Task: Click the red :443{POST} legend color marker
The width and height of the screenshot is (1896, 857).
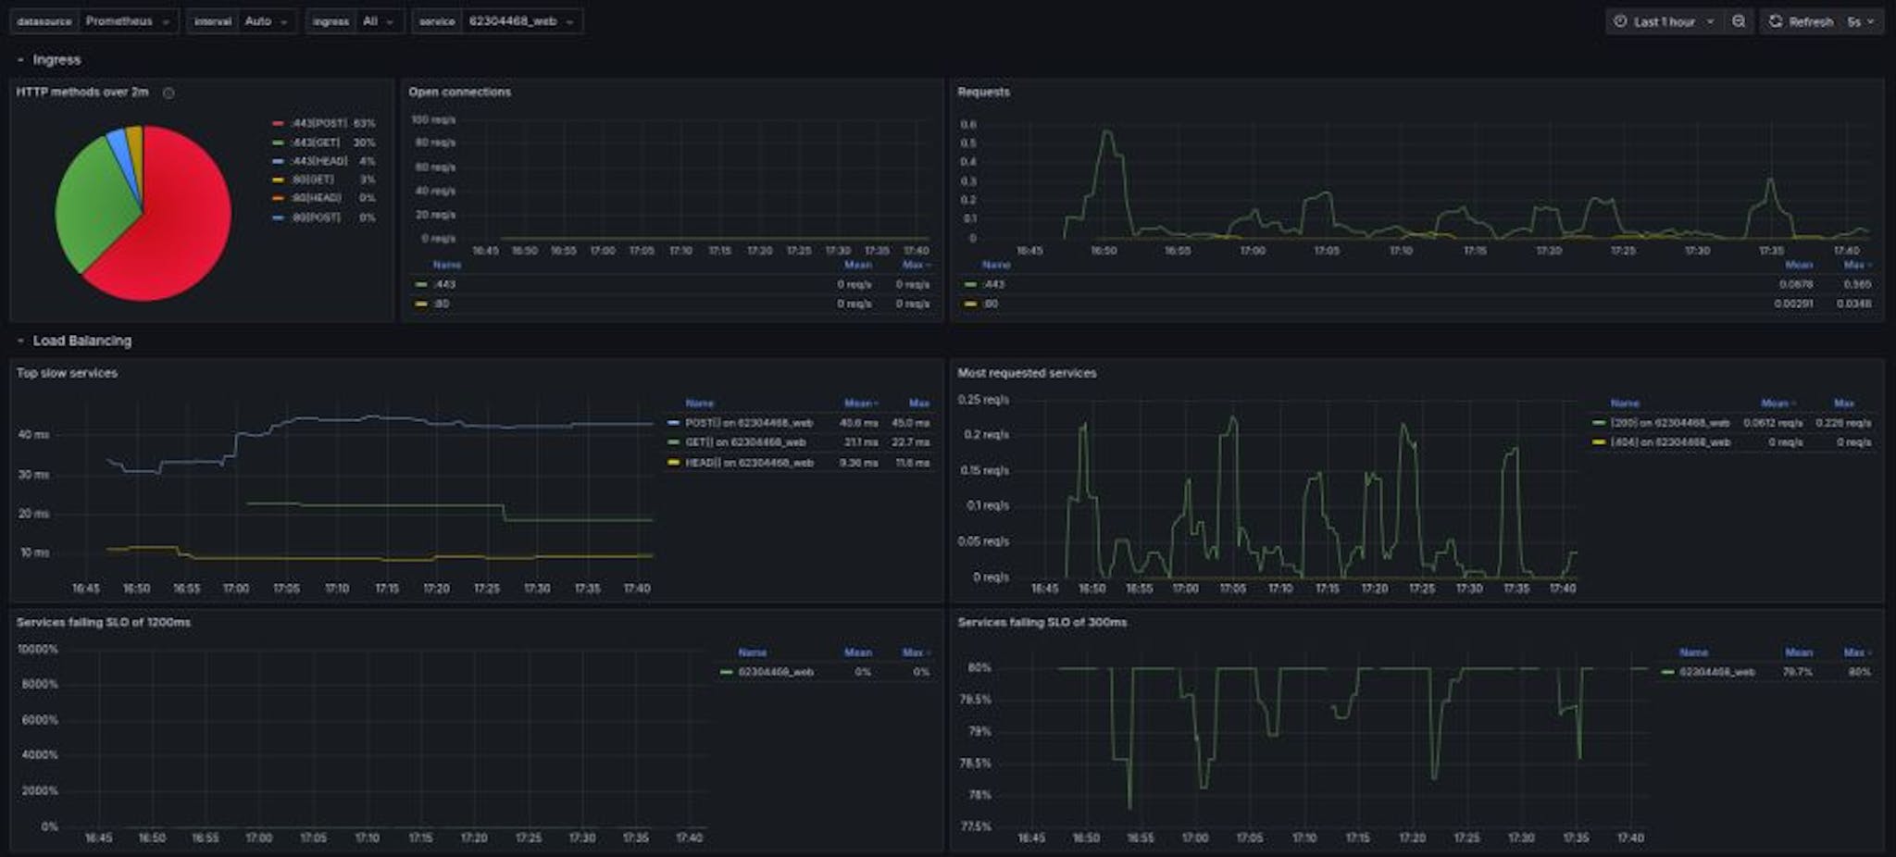Action: click(x=278, y=123)
